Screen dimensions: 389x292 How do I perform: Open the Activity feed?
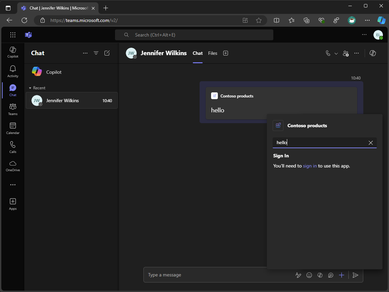[x=13, y=71]
